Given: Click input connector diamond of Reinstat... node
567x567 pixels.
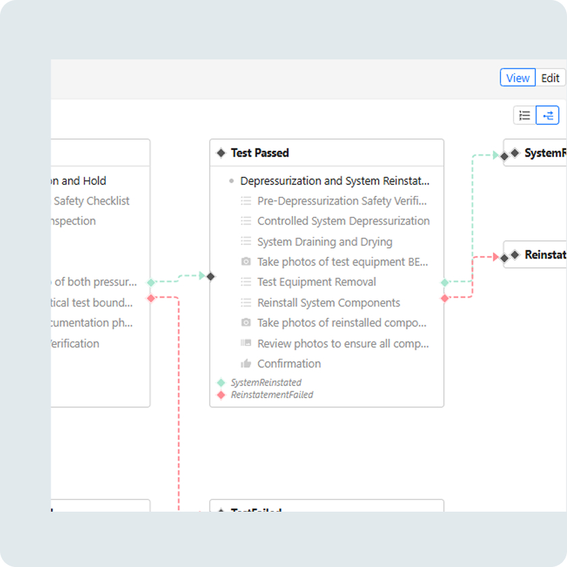Looking at the screenshot, I should click(504, 258).
